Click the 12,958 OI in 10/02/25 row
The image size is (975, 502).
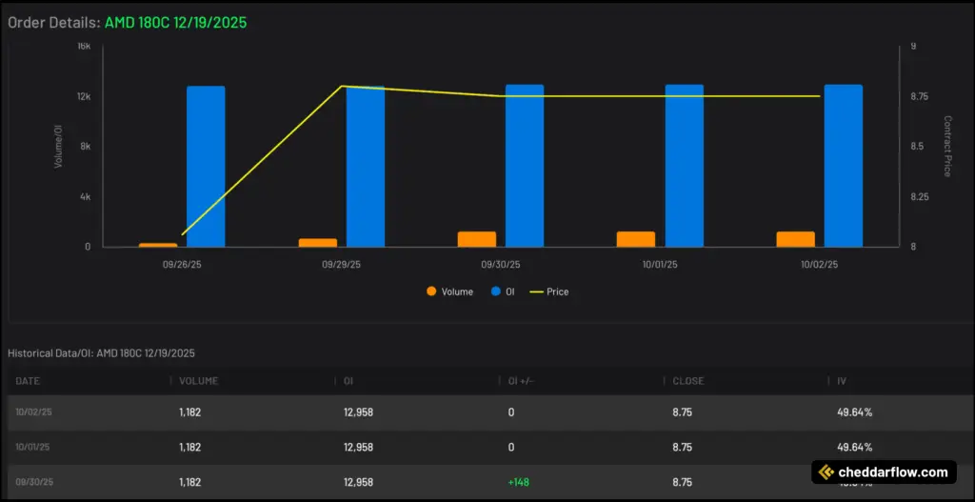coord(358,412)
